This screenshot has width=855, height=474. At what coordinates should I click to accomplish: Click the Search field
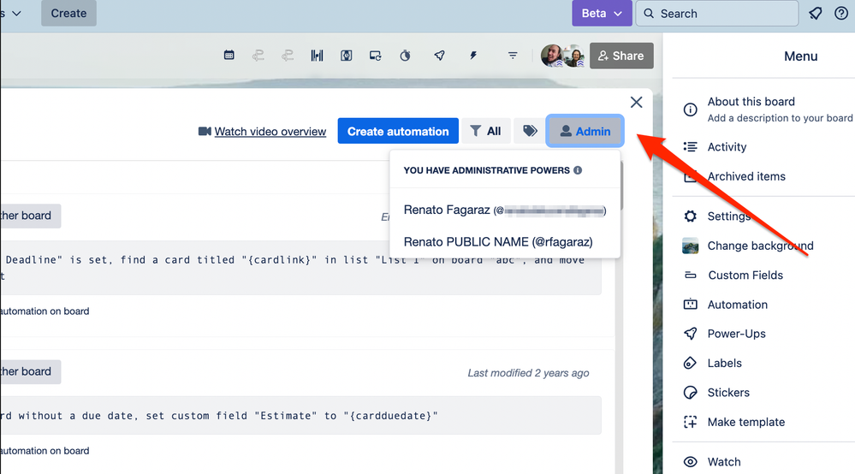pyautogui.click(x=717, y=13)
